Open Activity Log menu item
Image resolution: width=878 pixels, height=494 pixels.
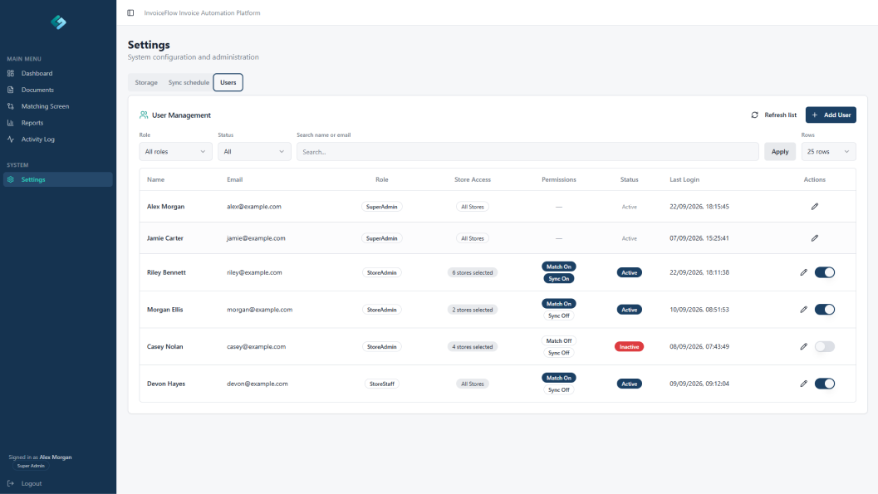click(58, 139)
